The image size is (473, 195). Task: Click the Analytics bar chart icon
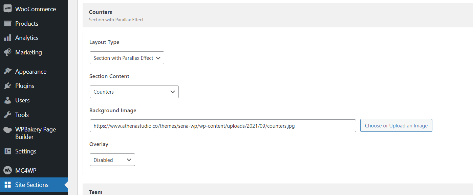coord(7,38)
